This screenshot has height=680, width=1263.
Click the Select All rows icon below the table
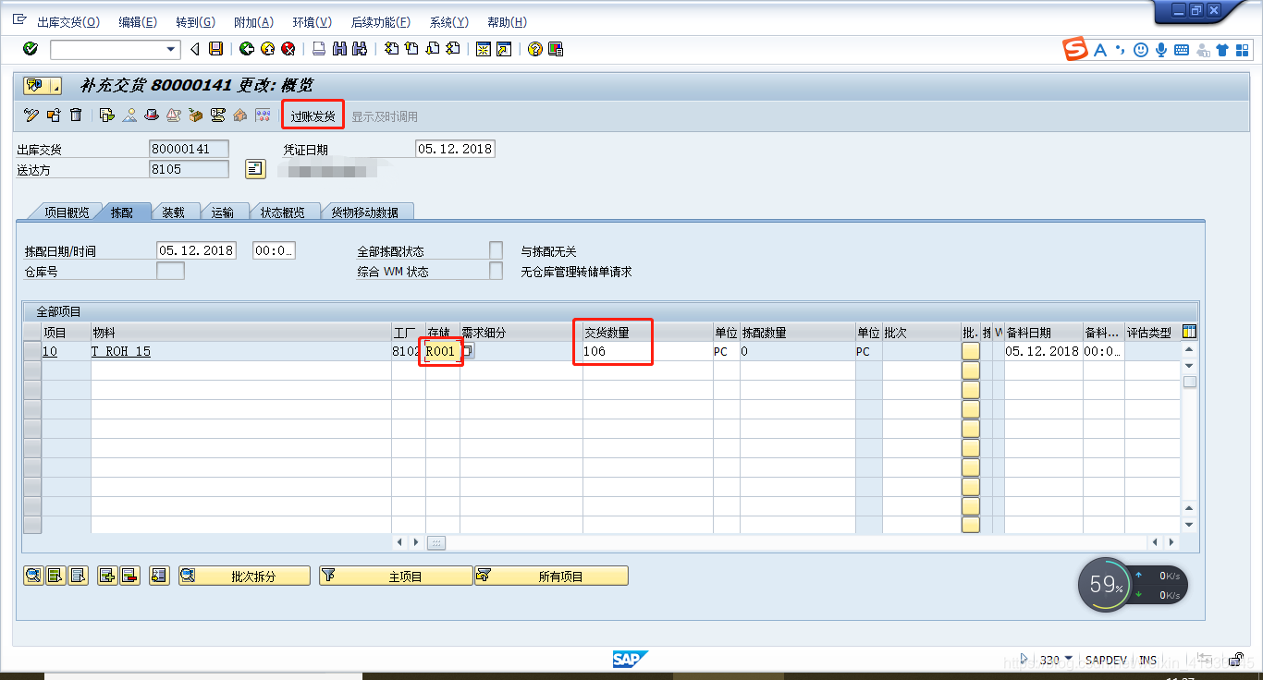point(54,576)
